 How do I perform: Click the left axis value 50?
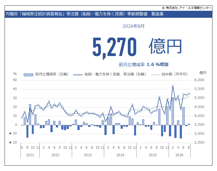pyautogui.click(x=15, y=80)
